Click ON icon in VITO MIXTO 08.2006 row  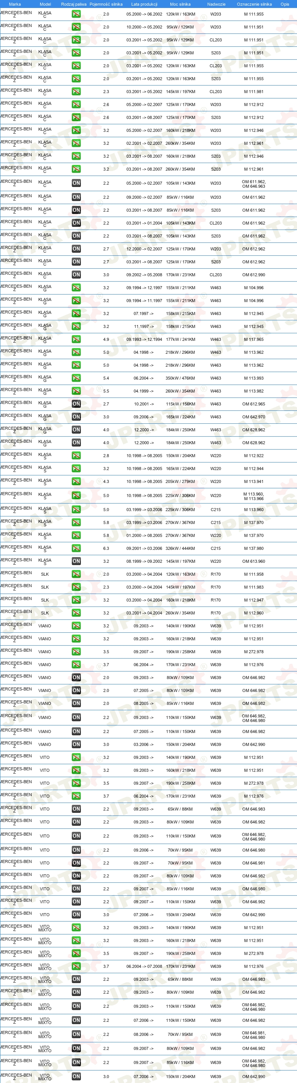(x=76, y=1035)
